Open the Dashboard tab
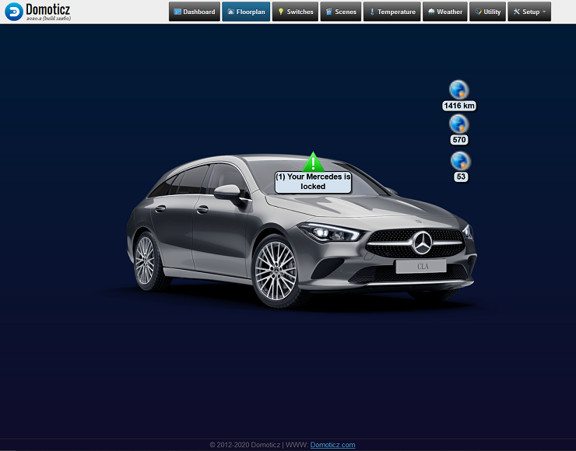Viewport: 576px width, 451px height. 195,12
